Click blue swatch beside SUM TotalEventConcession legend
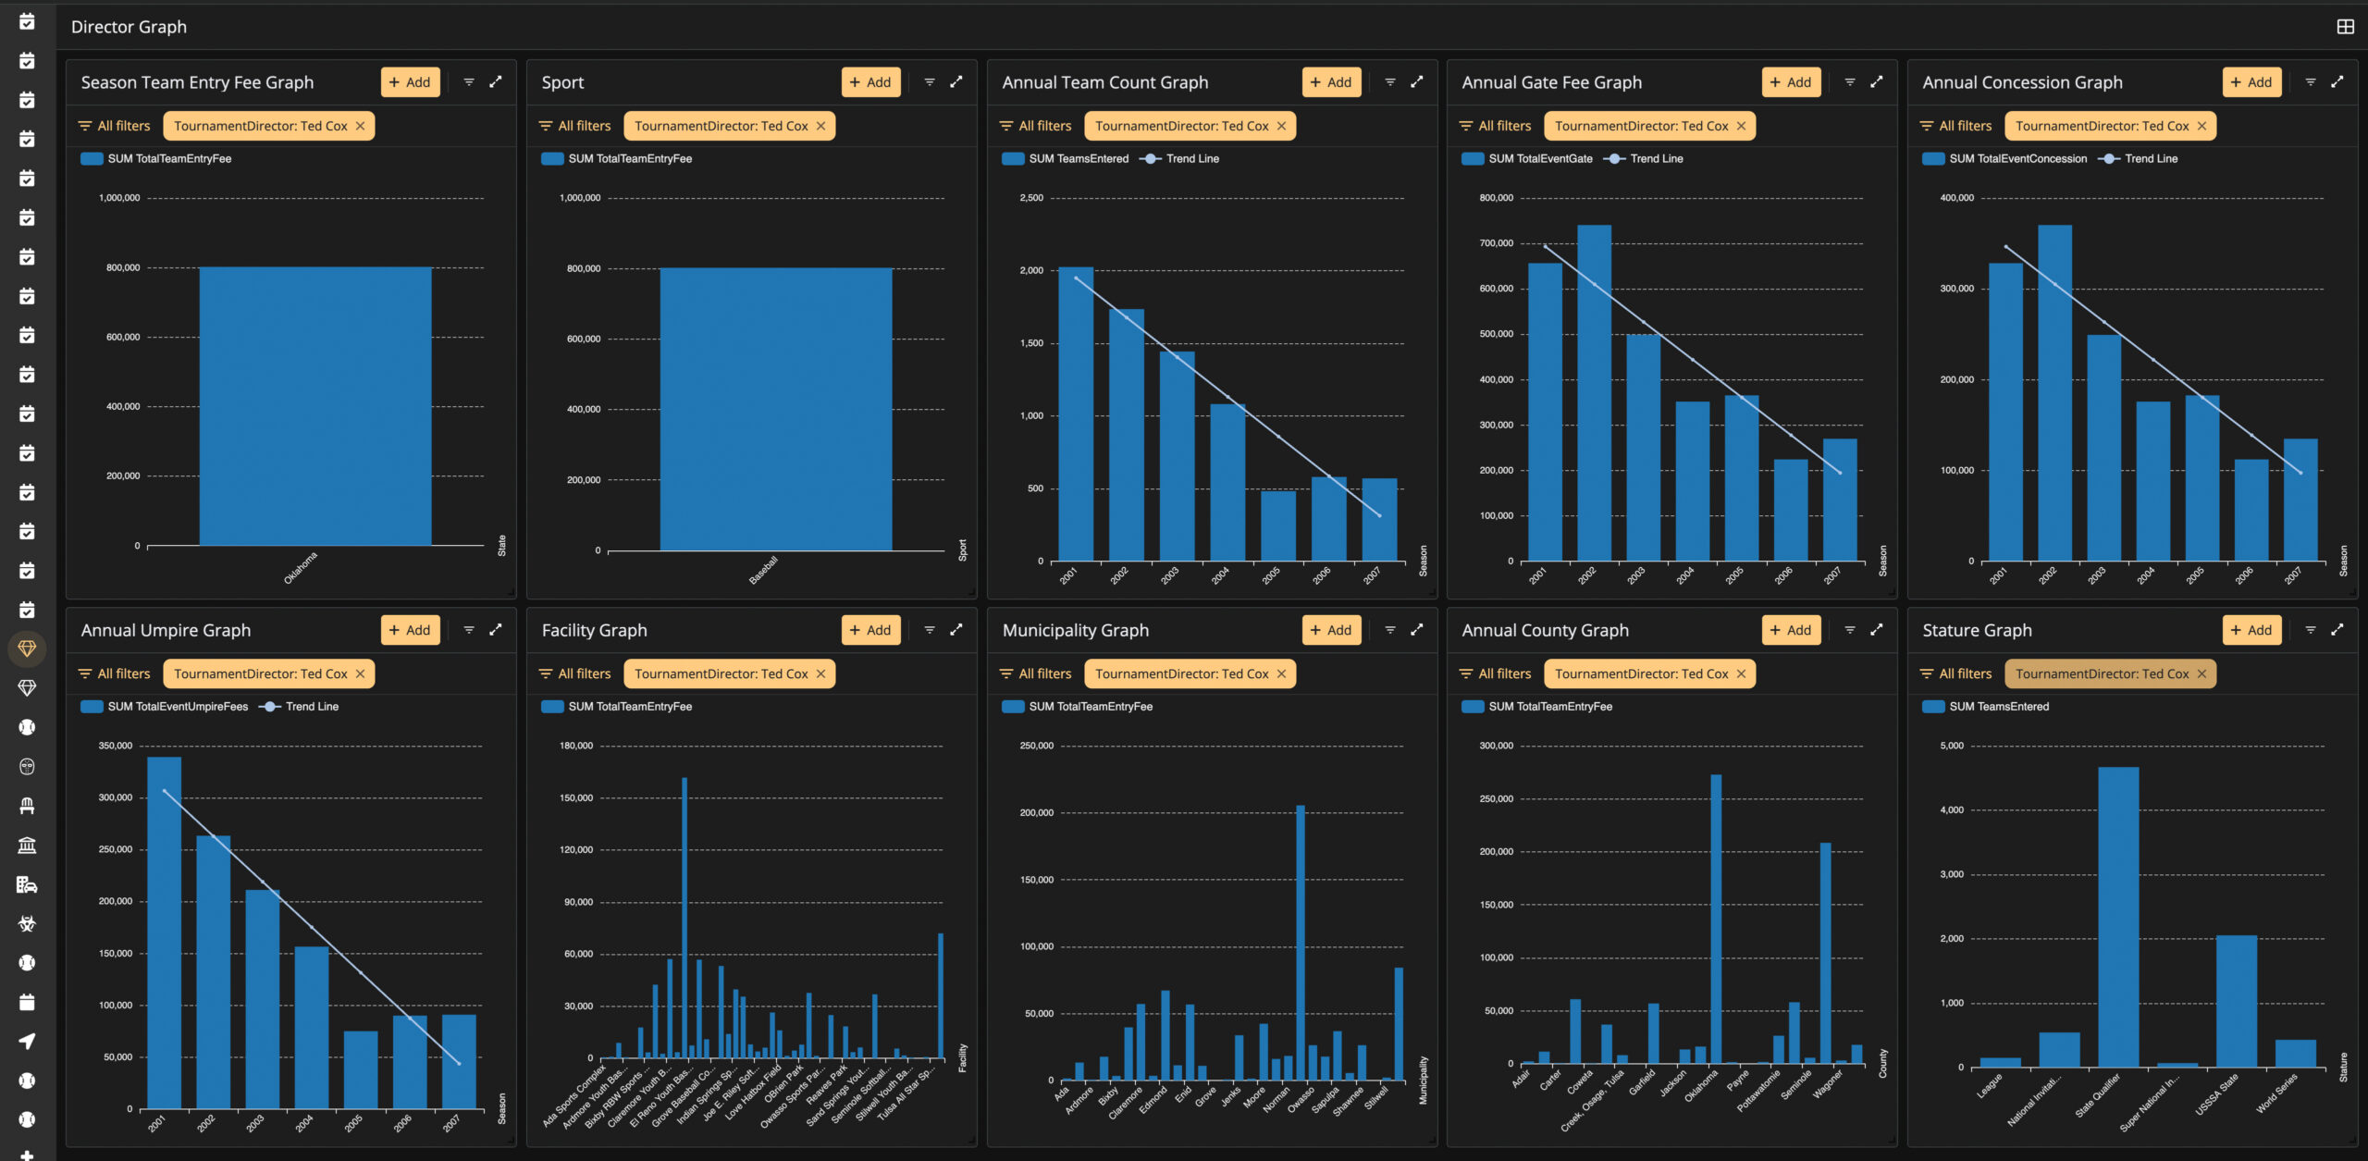This screenshot has width=2368, height=1161. [x=1933, y=159]
